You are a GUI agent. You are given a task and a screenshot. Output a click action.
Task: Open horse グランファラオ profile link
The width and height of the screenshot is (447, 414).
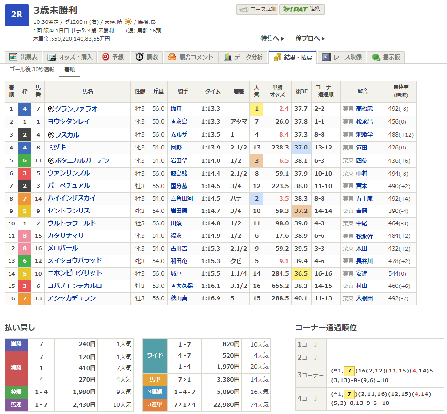(x=76, y=109)
